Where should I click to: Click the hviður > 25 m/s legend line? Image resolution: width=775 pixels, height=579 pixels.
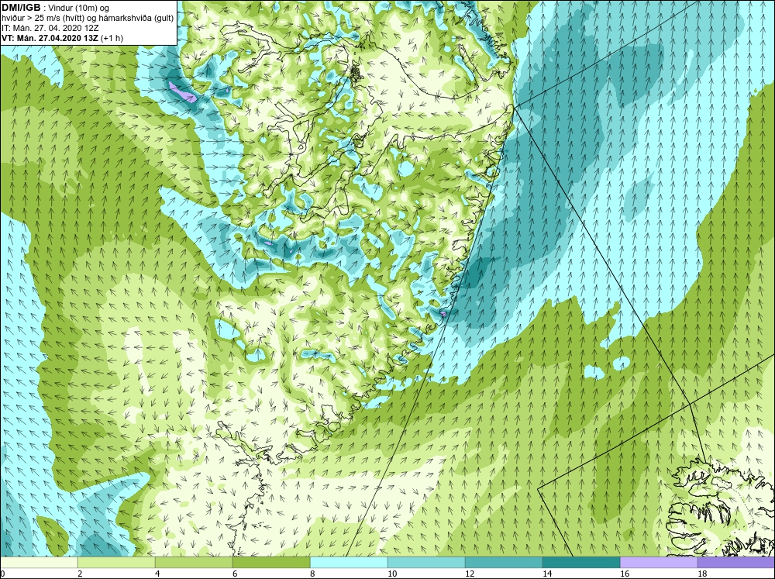(x=88, y=18)
